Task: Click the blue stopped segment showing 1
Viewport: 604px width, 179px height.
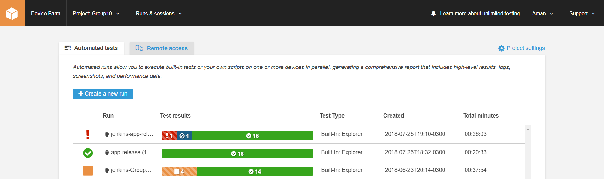Action: click(x=184, y=136)
